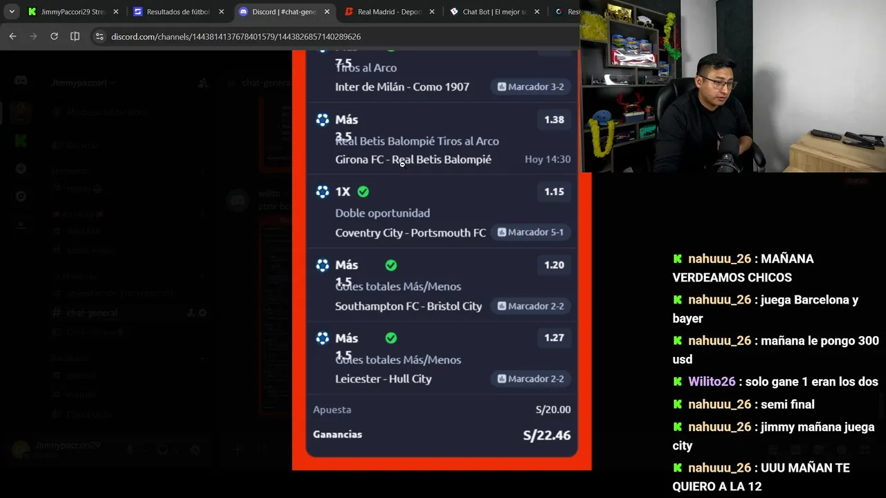886x498 pixels.
Task: Click the green check next to 1X
Action: pyautogui.click(x=363, y=192)
